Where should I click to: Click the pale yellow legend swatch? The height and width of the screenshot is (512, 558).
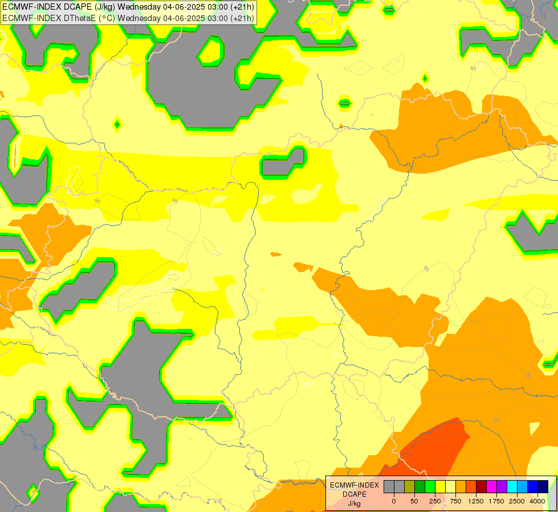(450, 486)
